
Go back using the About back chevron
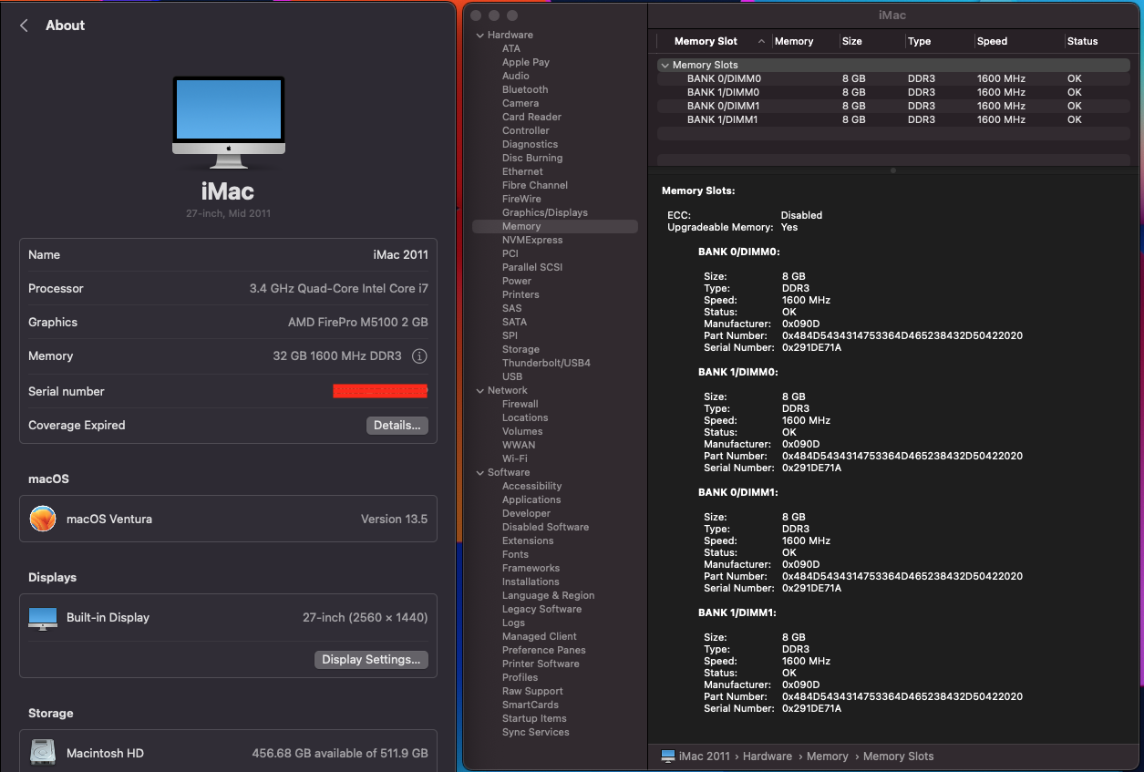[x=24, y=26]
